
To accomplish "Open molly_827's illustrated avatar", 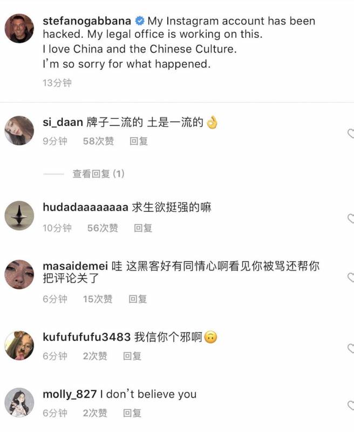I will [19, 402].
